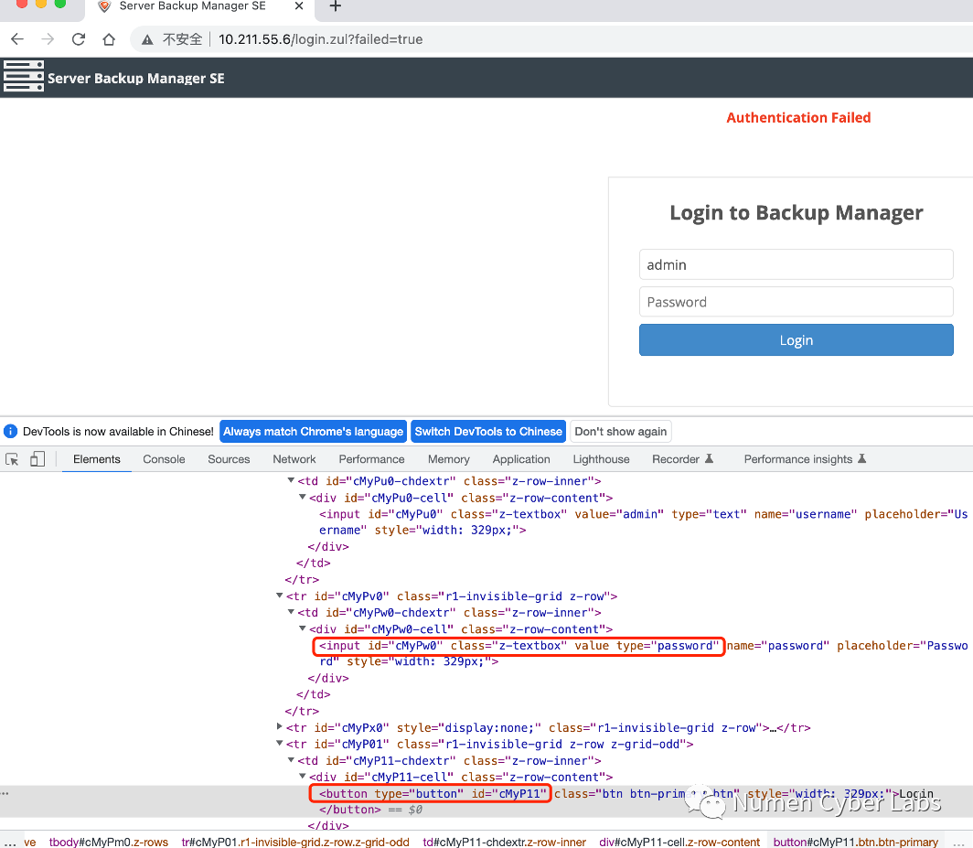Screen dimensions: 973x848
Task: Click inside the Password input field
Action: coord(796,301)
